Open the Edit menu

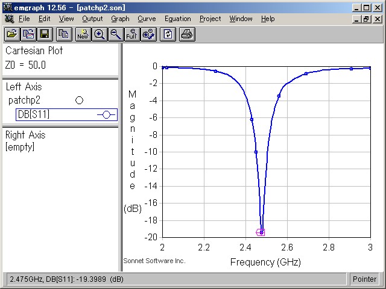click(44, 19)
